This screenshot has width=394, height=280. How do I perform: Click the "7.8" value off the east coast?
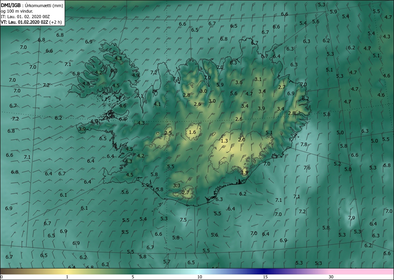click(304, 144)
